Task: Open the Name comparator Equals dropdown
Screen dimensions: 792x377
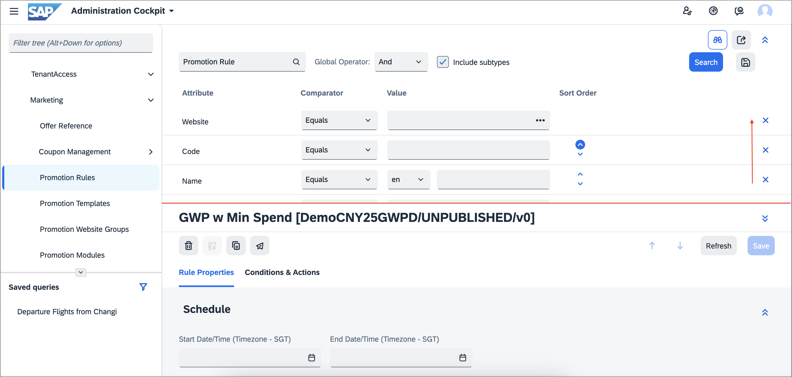Action: point(339,180)
